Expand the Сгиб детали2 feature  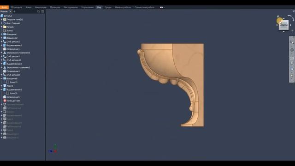[1, 41]
